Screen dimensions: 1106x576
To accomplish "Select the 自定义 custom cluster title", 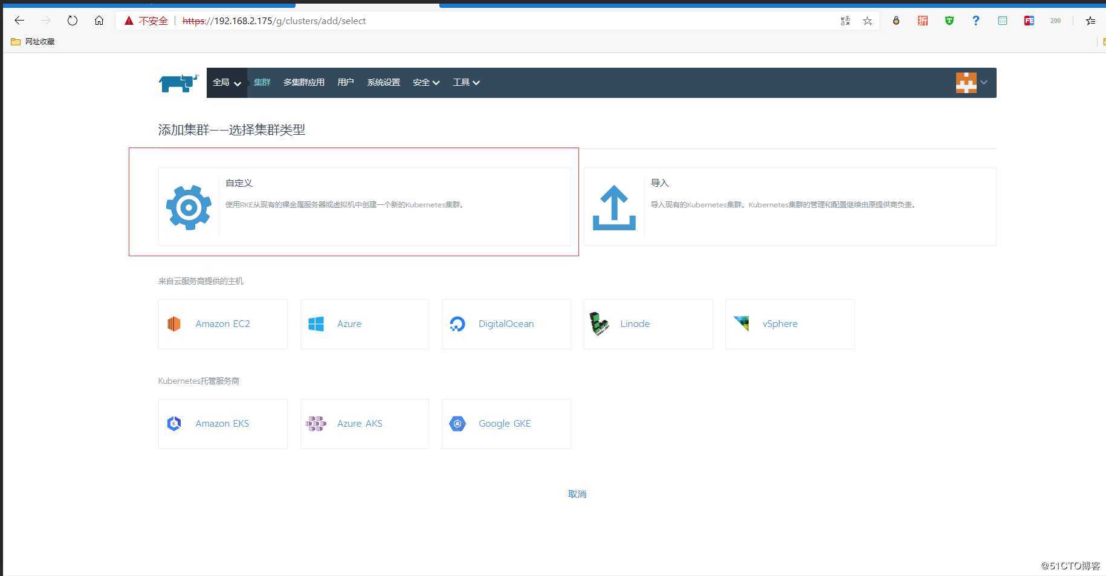I will click(x=239, y=183).
